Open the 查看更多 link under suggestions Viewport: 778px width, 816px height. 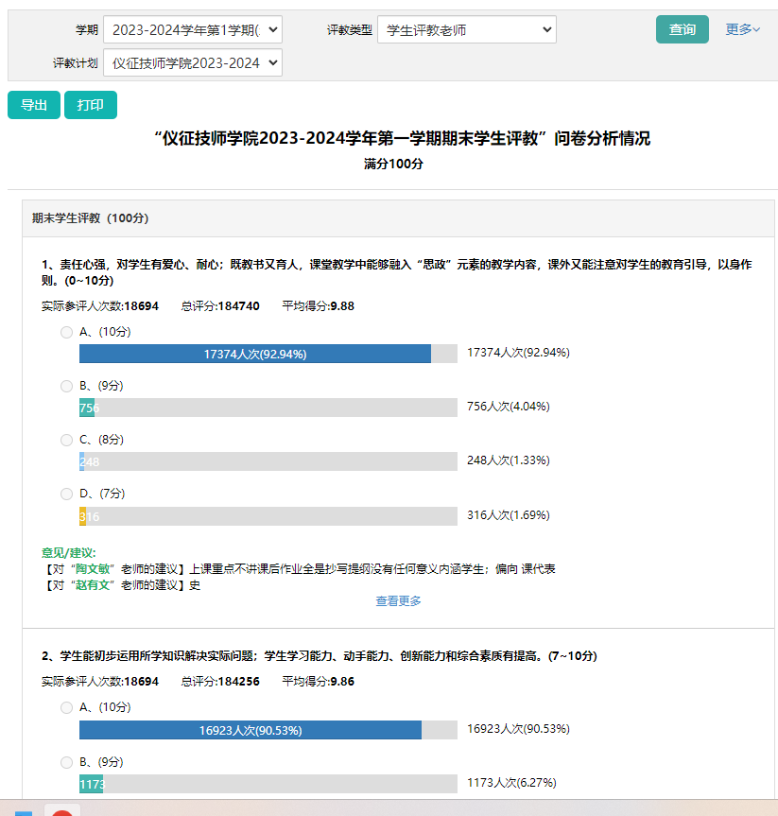click(398, 601)
